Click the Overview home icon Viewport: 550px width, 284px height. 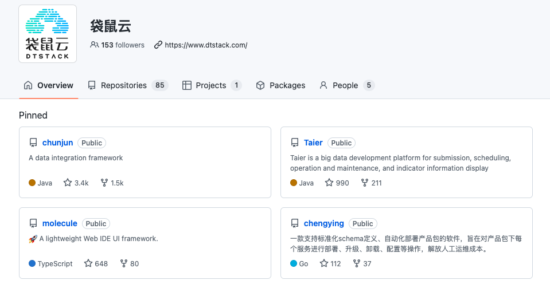pyautogui.click(x=28, y=85)
